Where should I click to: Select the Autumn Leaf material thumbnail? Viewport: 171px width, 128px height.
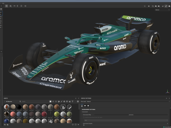coord(6,107)
